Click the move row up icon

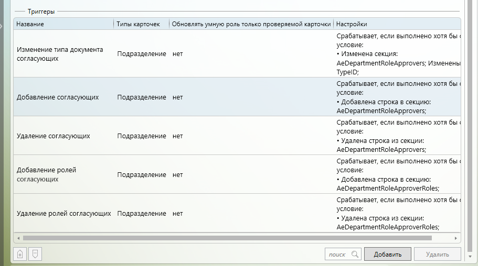click(x=20, y=254)
